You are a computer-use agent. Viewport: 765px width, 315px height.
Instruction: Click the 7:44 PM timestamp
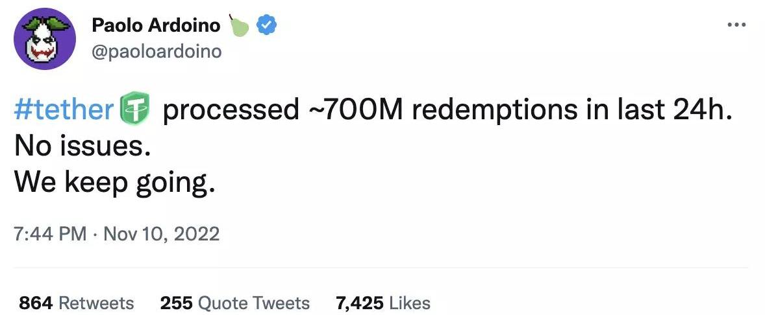click(50, 234)
